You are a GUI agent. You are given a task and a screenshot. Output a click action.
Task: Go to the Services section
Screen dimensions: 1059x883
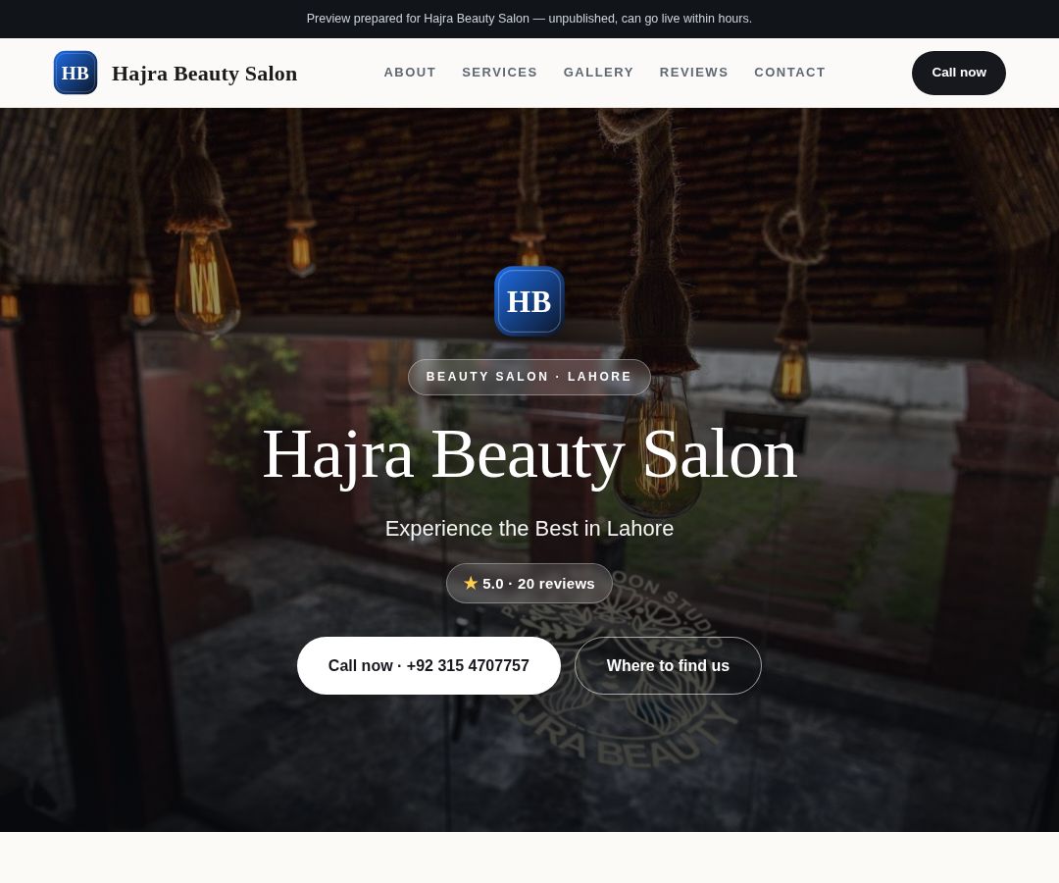coord(500,73)
